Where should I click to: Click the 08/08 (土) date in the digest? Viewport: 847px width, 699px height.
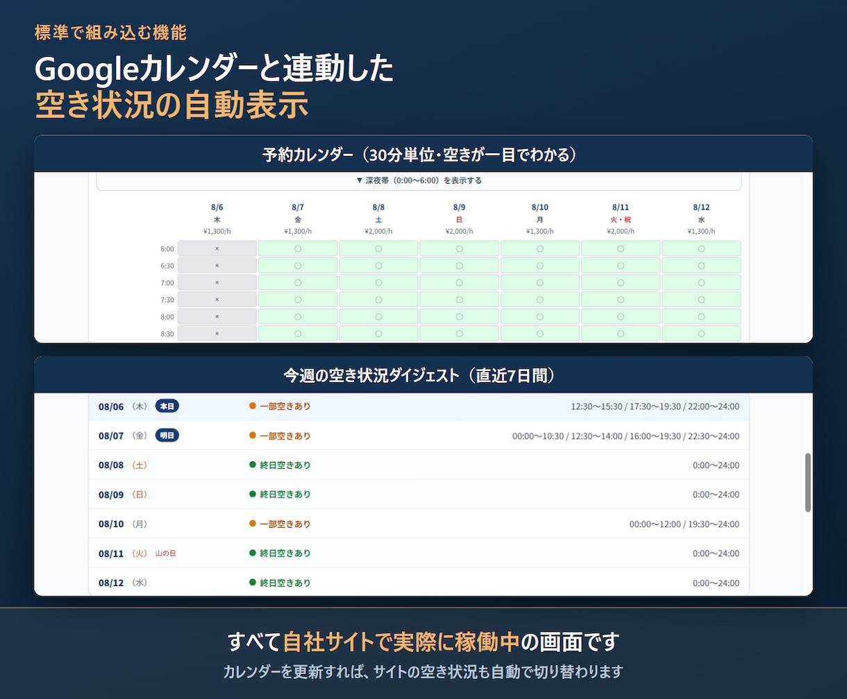pyautogui.click(x=123, y=465)
